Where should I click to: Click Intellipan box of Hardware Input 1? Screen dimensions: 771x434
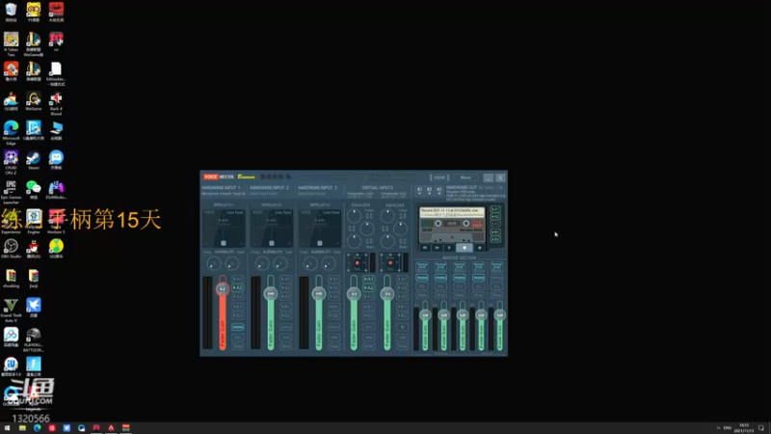pos(224,228)
